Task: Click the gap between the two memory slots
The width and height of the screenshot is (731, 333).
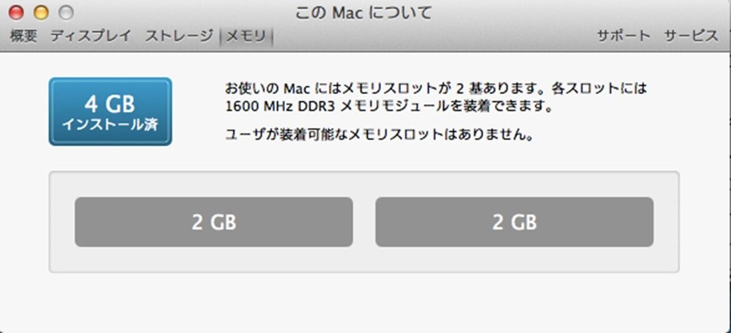Action: (364, 222)
